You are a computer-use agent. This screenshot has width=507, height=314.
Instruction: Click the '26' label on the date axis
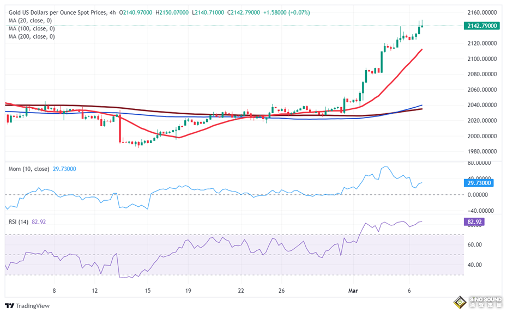click(282, 291)
